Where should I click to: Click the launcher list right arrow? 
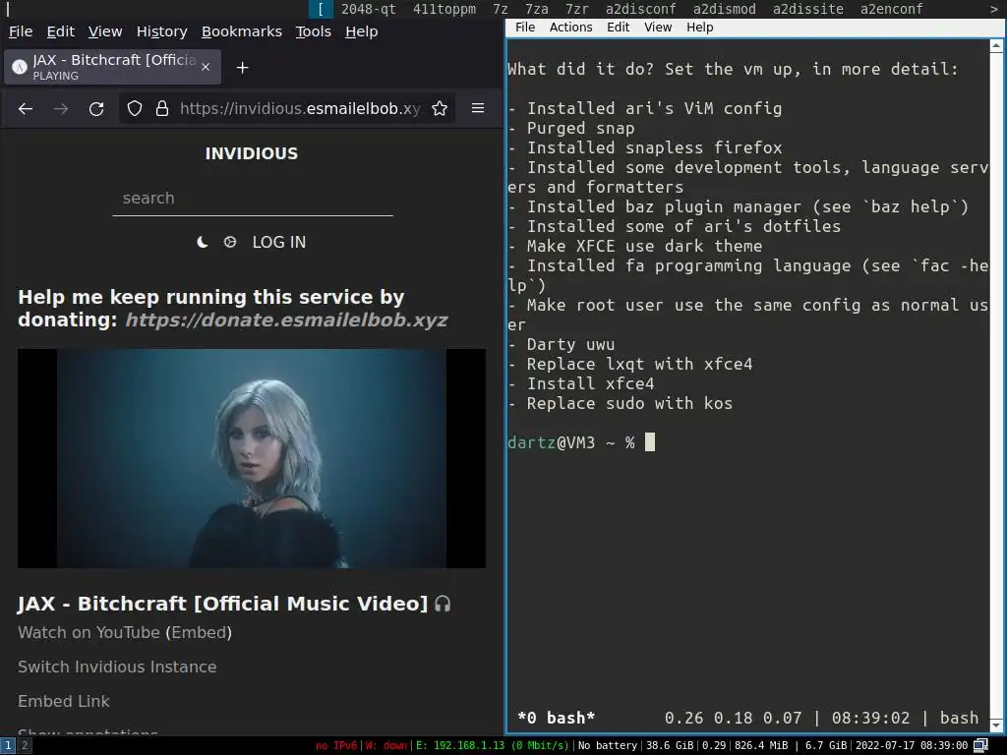coord(994,9)
